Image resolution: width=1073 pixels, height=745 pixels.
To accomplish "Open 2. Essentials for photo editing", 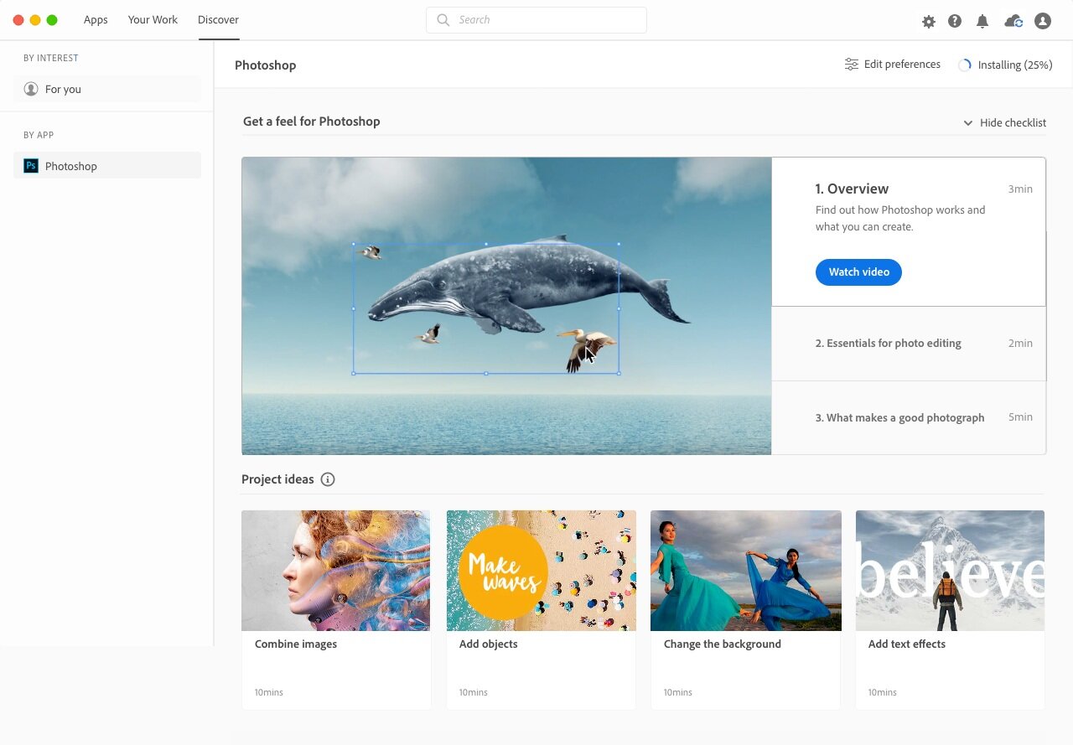I will click(909, 344).
